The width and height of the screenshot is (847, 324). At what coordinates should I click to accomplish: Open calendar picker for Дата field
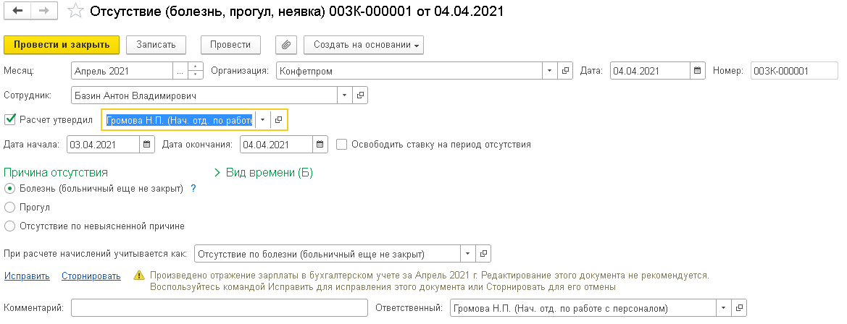pos(698,71)
